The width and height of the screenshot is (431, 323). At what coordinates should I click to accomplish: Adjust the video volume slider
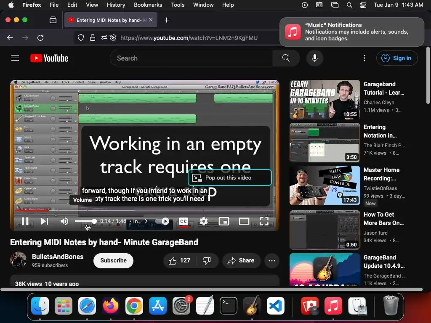85,221
